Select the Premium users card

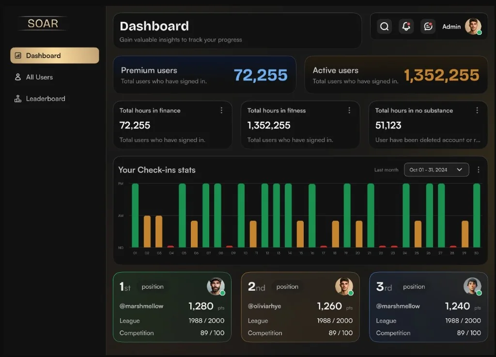(205, 75)
